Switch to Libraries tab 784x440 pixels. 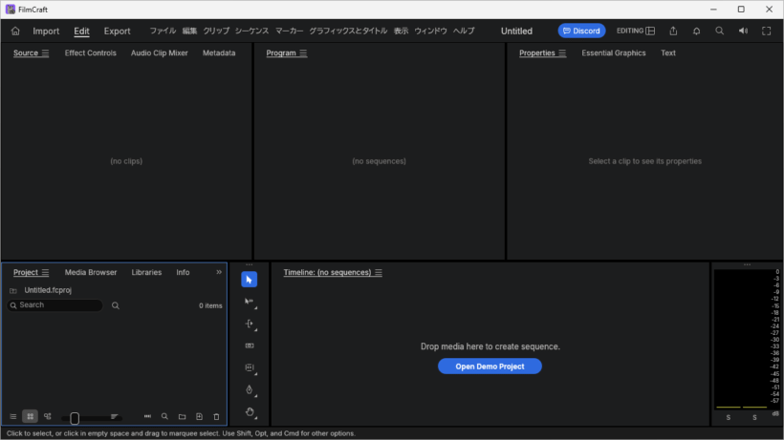point(146,272)
